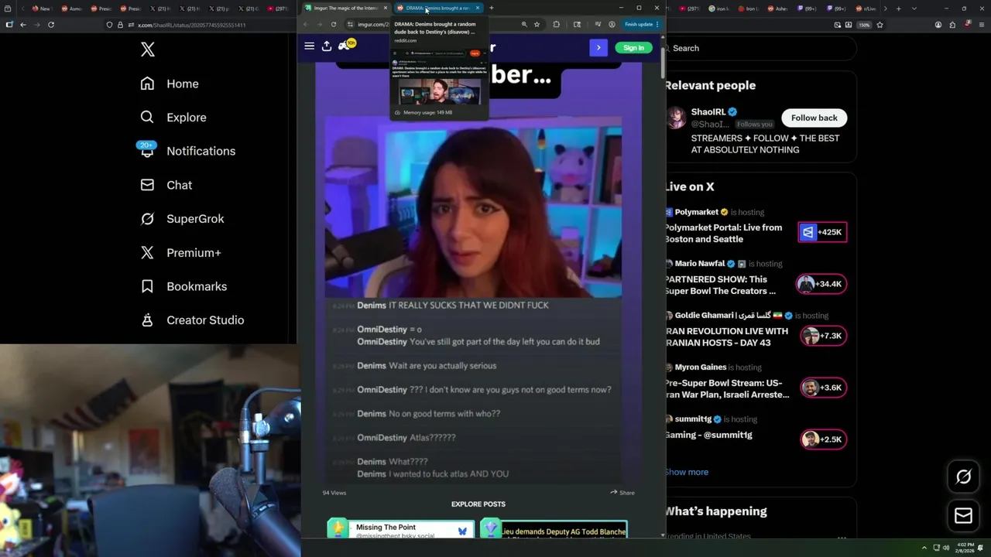Click the volume icon in system tray

[946, 548]
